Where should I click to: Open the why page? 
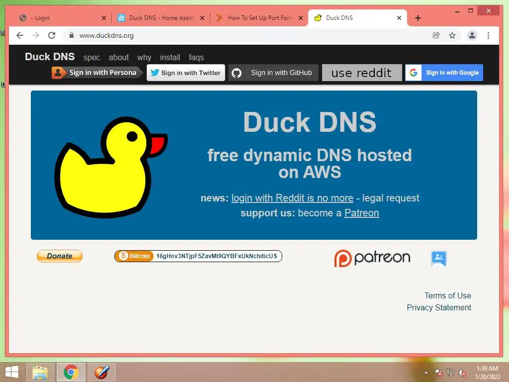click(144, 58)
